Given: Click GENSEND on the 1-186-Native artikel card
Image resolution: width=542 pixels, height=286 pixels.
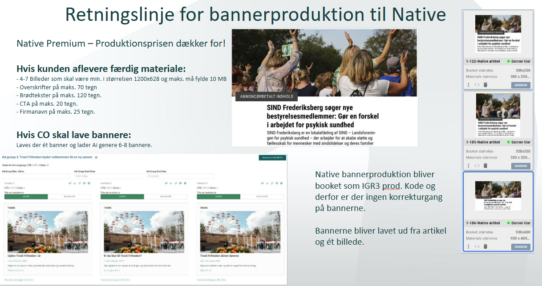Looking at the screenshot, I should coord(521,246).
